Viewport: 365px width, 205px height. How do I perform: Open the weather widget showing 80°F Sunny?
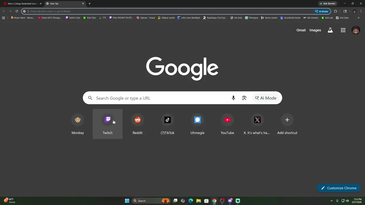9,201
